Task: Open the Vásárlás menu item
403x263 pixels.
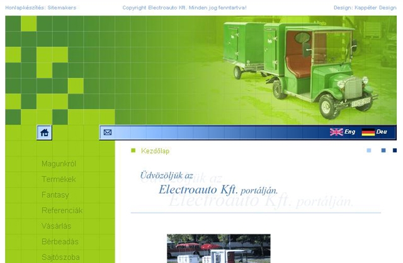Action: tap(56, 226)
